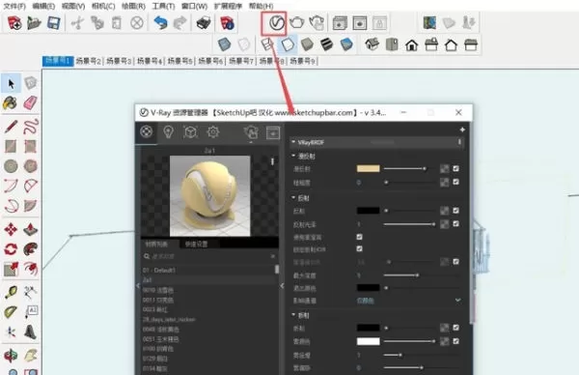Collapse the reflection (反射) section
Viewport: 579px width, 375px height.
[293, 198]
